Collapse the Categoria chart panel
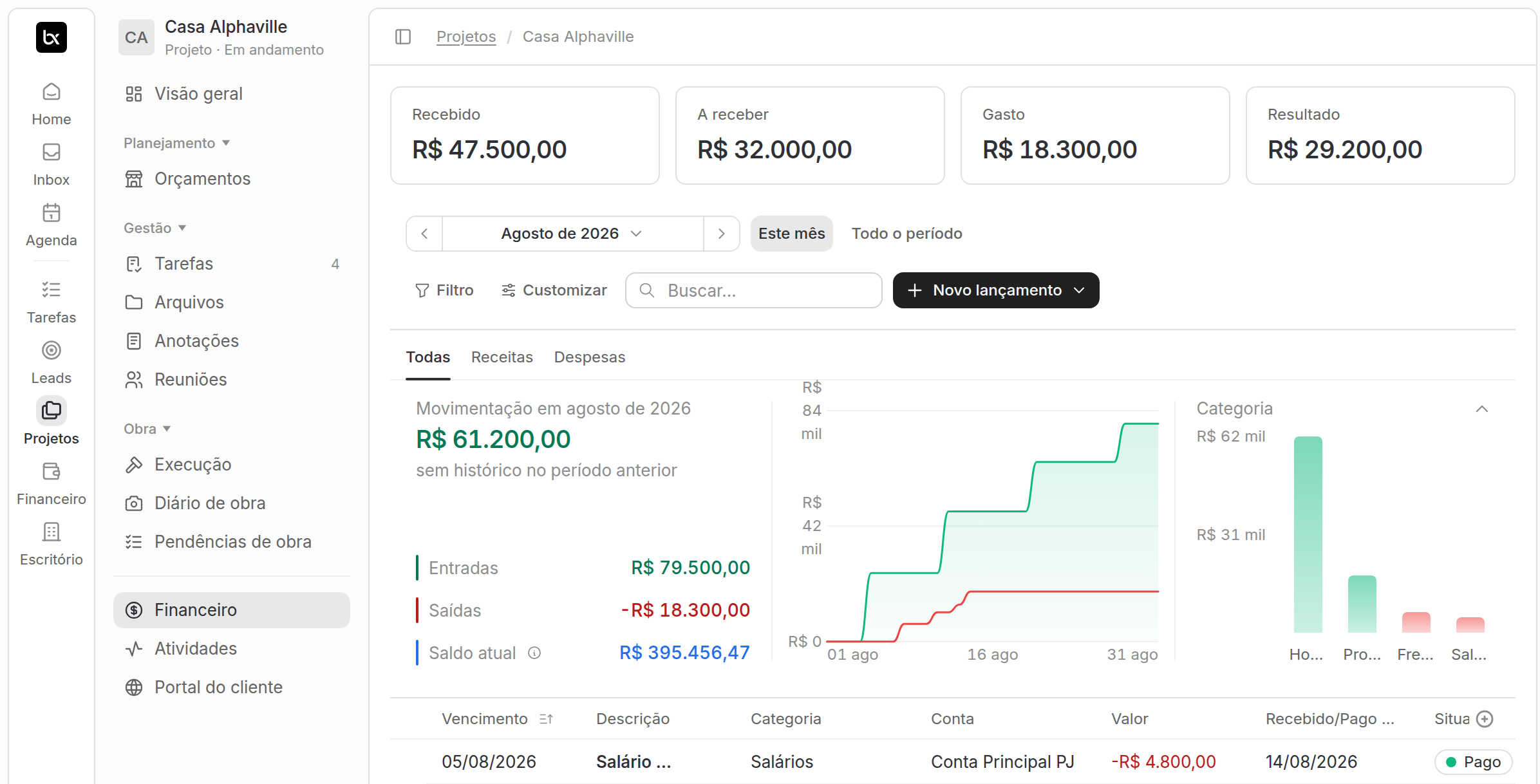 [x=1482, y=409]
